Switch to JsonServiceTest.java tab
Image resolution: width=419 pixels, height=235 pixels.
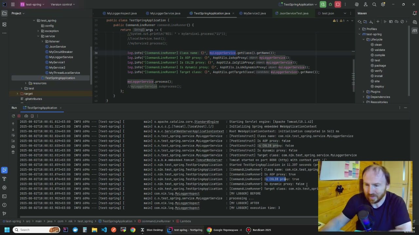coord(291,13)
